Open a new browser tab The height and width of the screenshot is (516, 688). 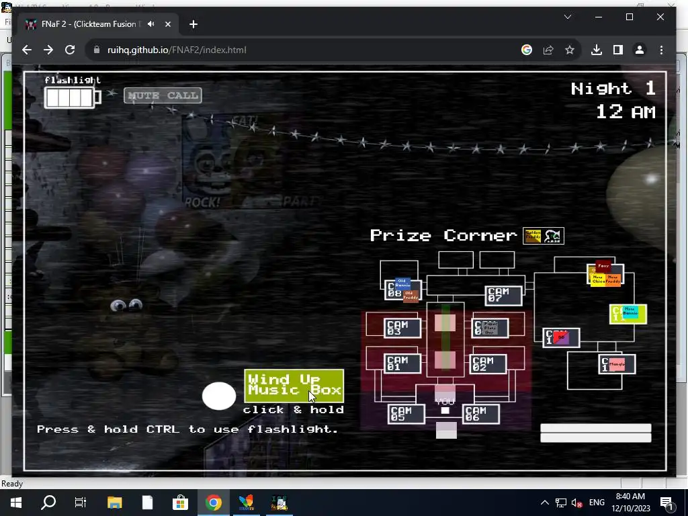tap(193, 24)
